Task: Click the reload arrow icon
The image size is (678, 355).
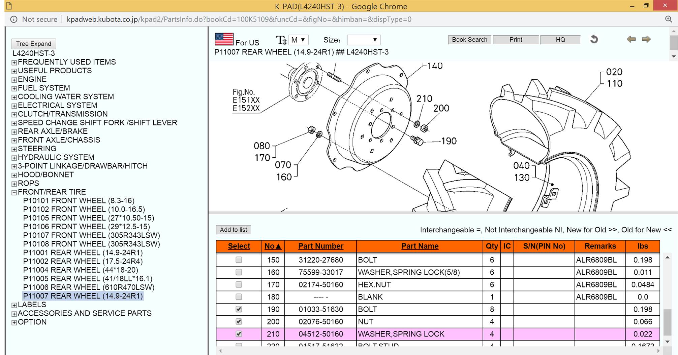Action: pos(594,39)
